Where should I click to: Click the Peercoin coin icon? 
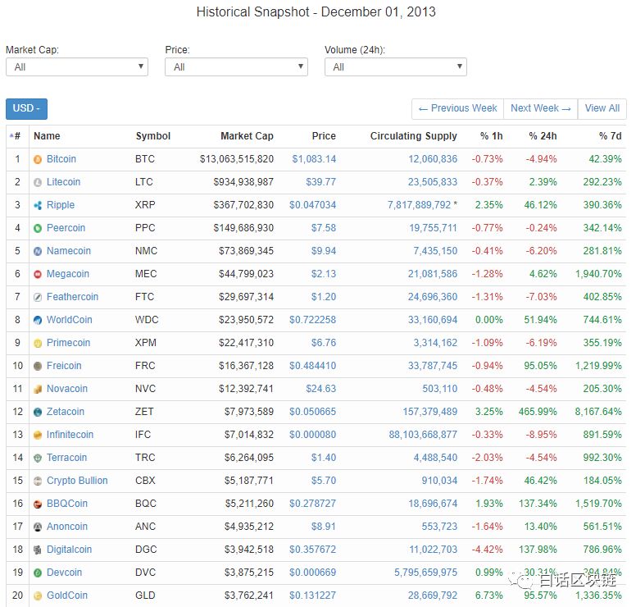[x=38, y=229]
